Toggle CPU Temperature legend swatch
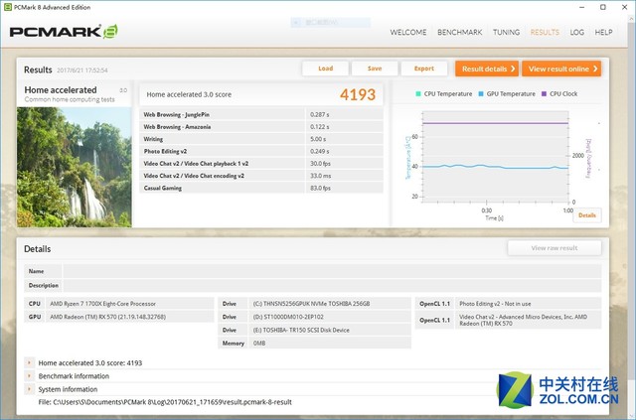 [x=418, y=94]
